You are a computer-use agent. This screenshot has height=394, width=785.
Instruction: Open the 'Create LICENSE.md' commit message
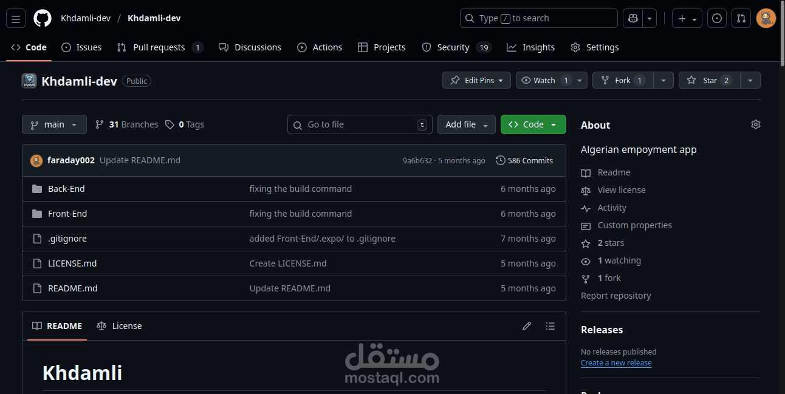click(x=288, y=263)
